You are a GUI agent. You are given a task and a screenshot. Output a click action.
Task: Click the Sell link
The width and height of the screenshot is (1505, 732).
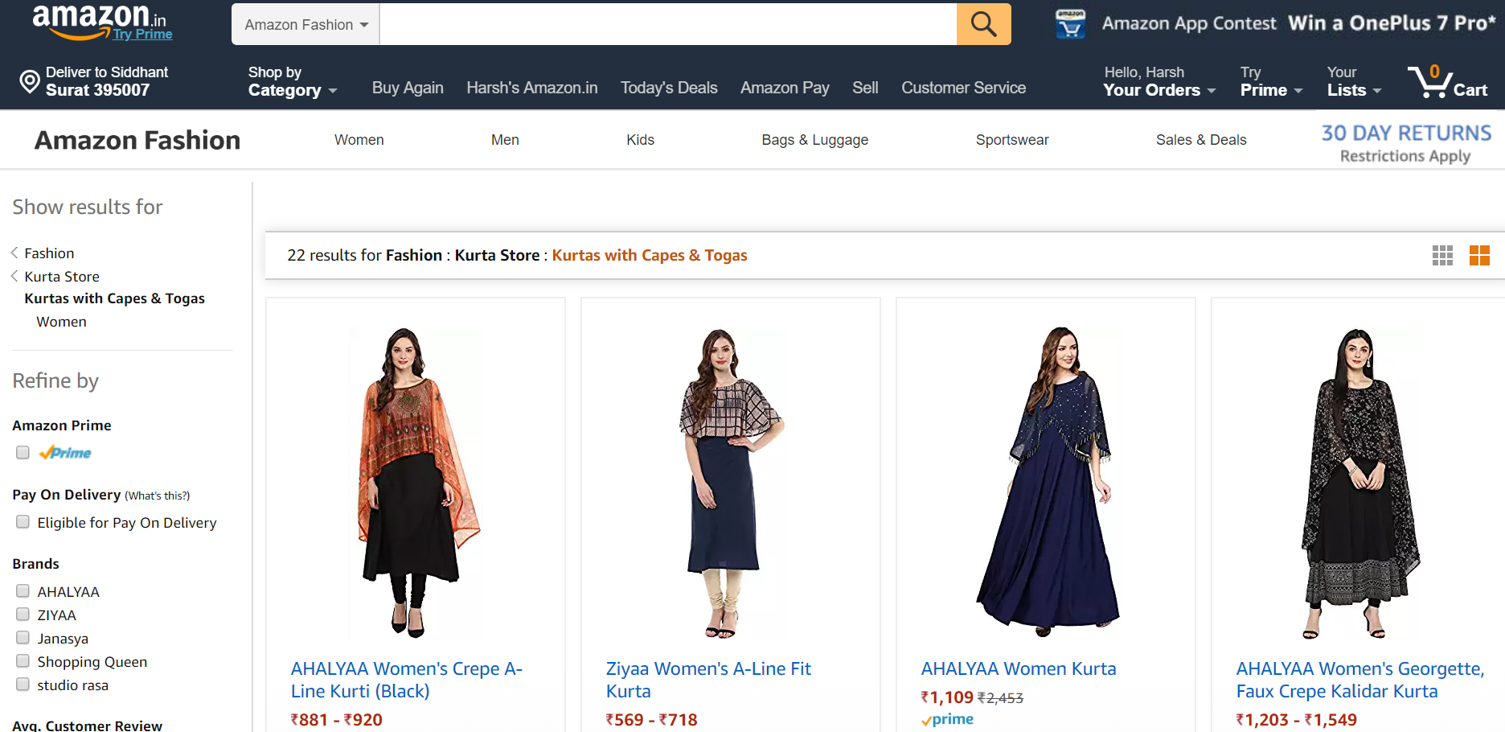(865, 88)
